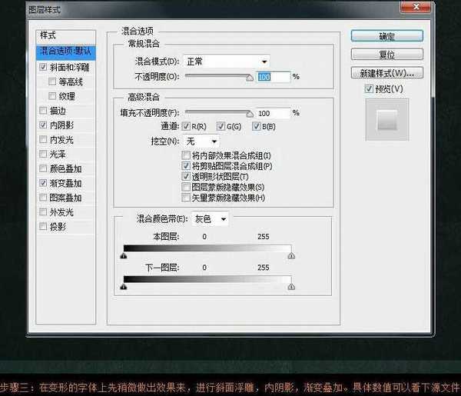
Task: Click the 新建样式(W)... button
Action: pos(387,73)
